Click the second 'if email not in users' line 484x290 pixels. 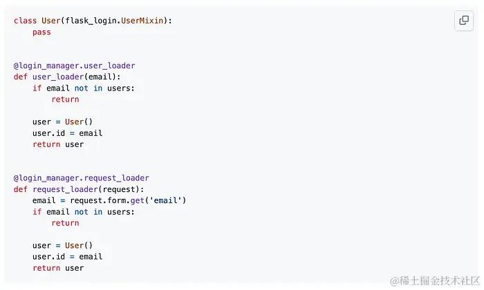pyautogui.click(x=84, y=212)
